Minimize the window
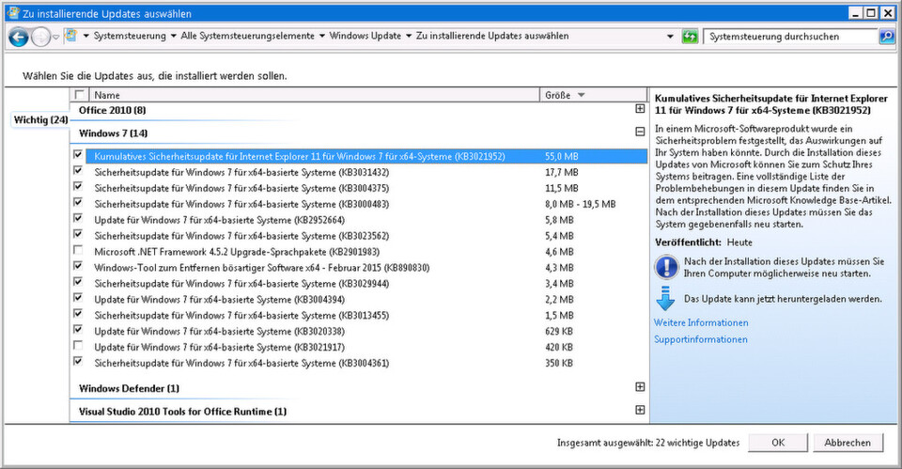Screen dimensions: 902x469 coord(857,12)
